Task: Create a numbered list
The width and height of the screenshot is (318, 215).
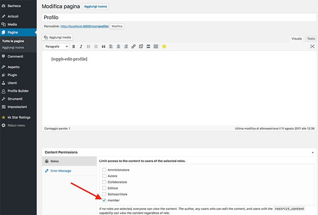Action: click(96, 47)
